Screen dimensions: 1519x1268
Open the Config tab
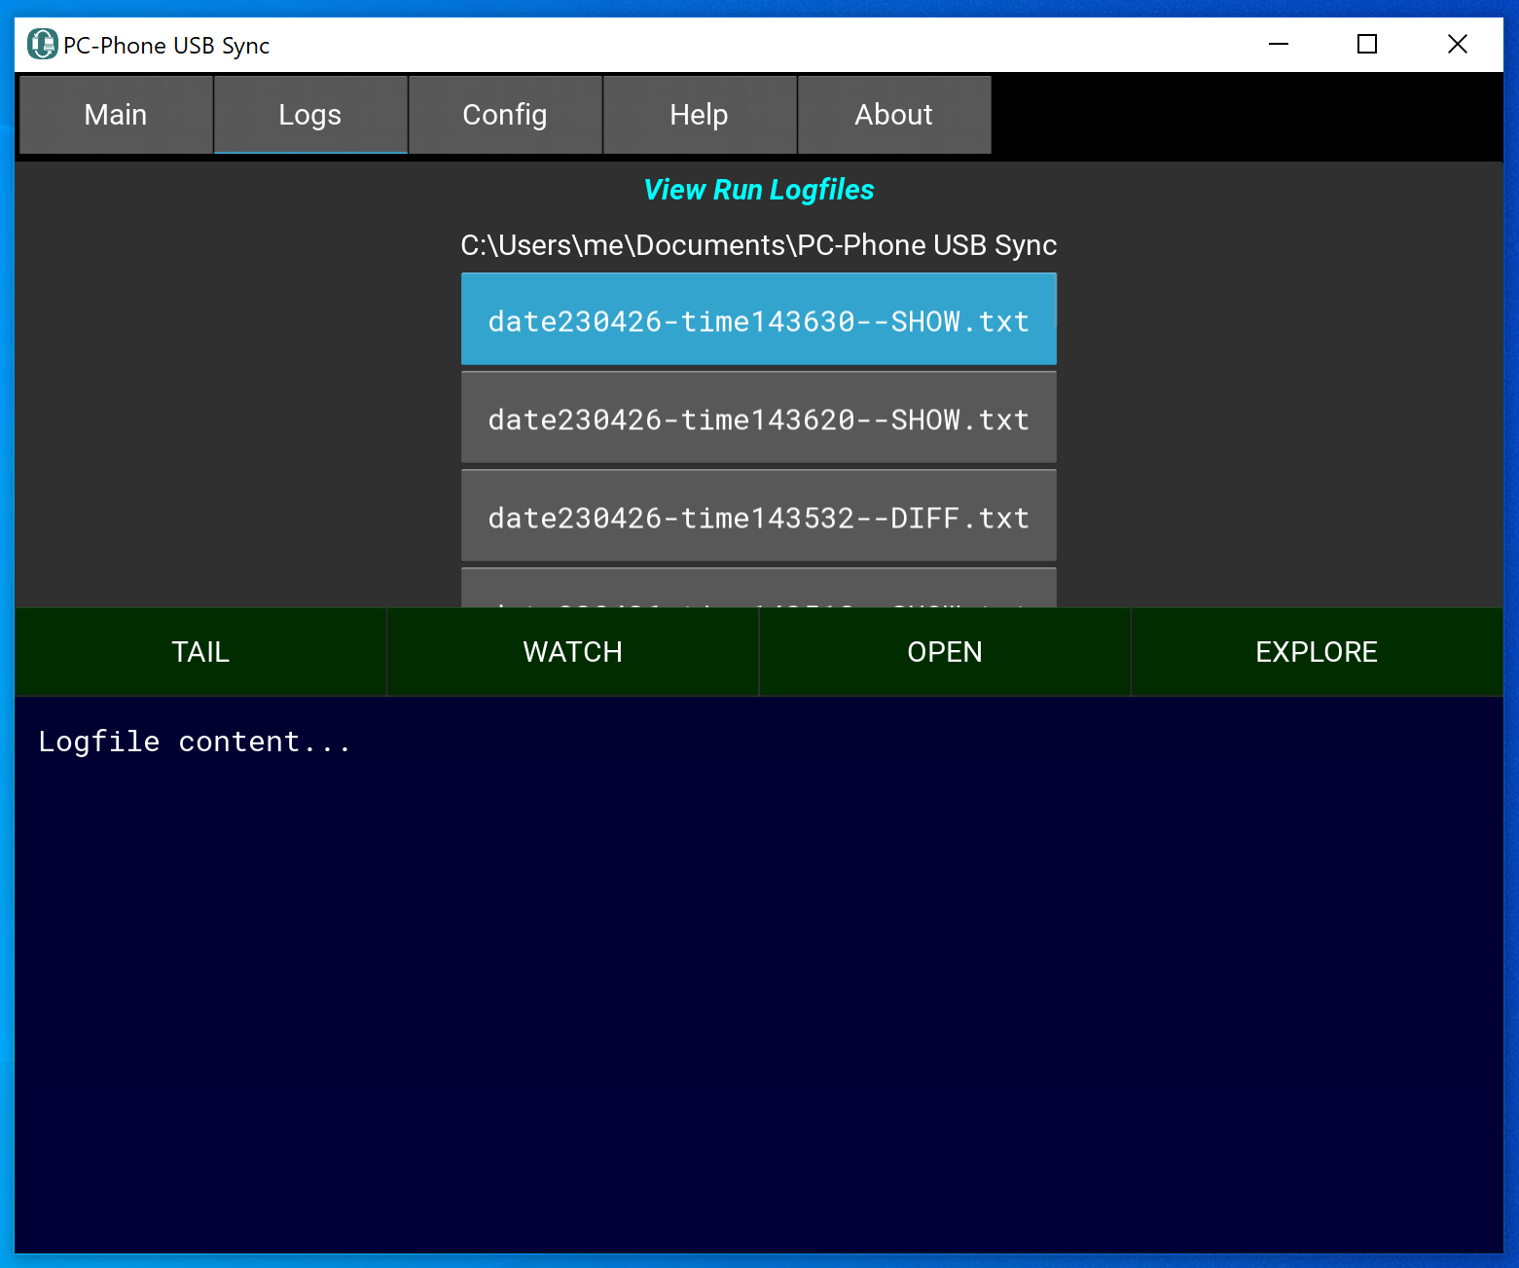click(x=505, y=115)
